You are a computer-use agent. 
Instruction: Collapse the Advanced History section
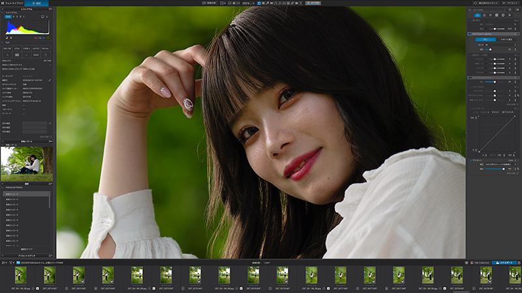tap(3, 188)
